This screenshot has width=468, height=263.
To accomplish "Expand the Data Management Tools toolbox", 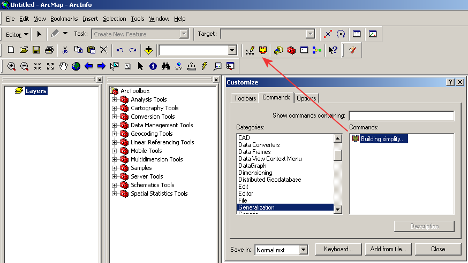I will [x=114, y=125].
